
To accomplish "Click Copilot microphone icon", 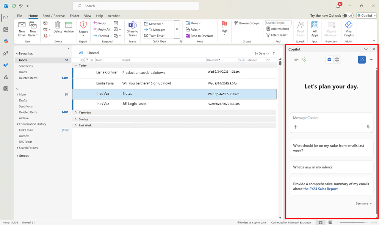I will click(x=368, y=127).
